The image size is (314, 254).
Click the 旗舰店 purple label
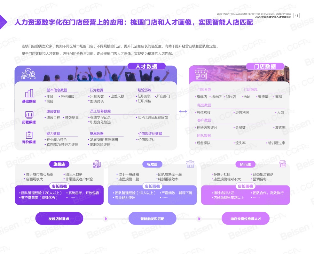[x=59, y=164]
